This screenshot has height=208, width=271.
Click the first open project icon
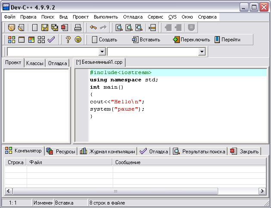tap(12, 28)
